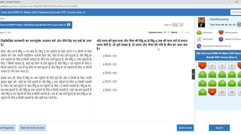
Task: Click the Full Screen button
Action: pyautogui.click(x=236, y=12)
